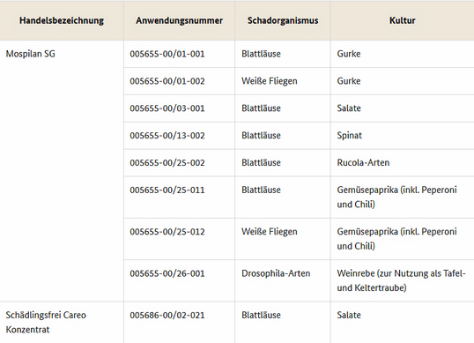Image resolution: width=474 pixels, height=343 pixels.
Task: Select application number 005655-00/25-012
Action: click(x=167, y=232)
